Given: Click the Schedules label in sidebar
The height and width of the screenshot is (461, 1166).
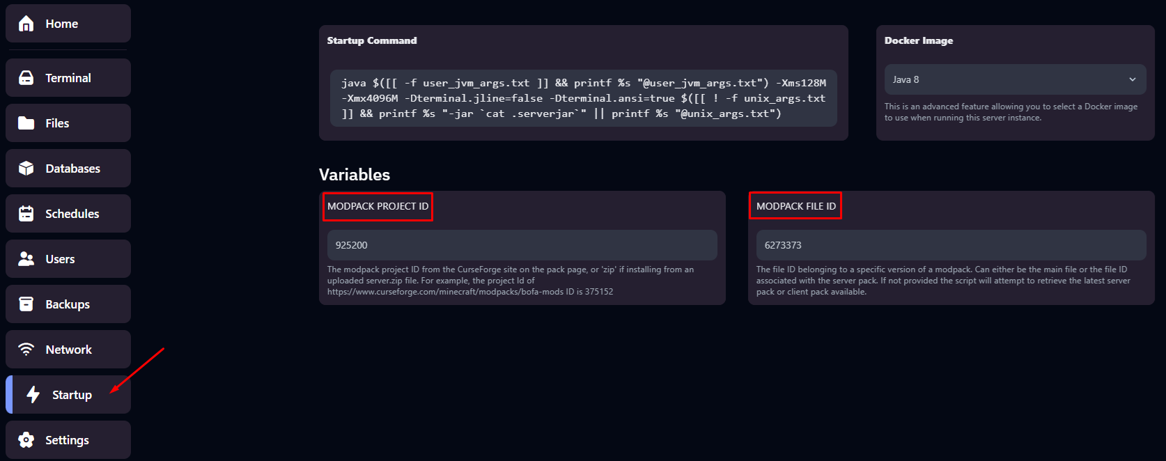Looking at the screenshot, I should 72,214.
